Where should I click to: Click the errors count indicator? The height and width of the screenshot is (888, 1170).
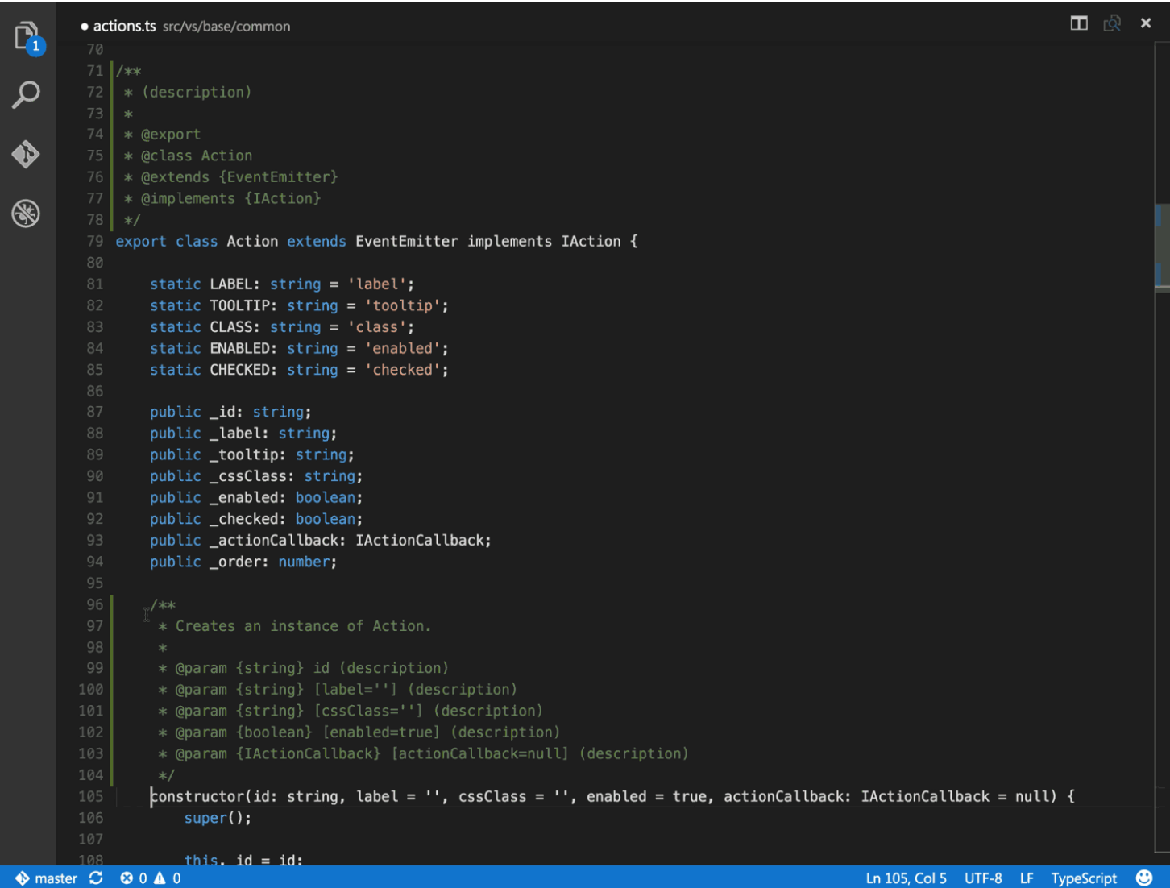click(135, 878)
